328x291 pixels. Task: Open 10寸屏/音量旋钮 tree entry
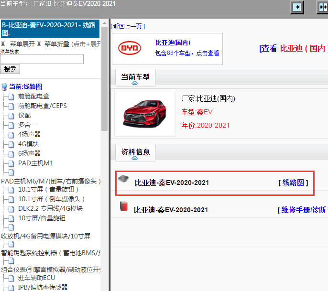coord(42,218)
